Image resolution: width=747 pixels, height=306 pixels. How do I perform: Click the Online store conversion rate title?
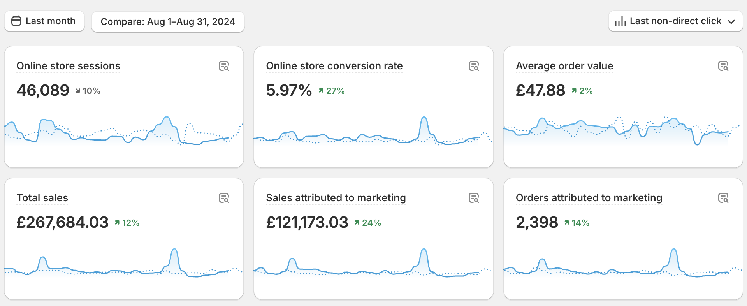click(x=334, y=66)
